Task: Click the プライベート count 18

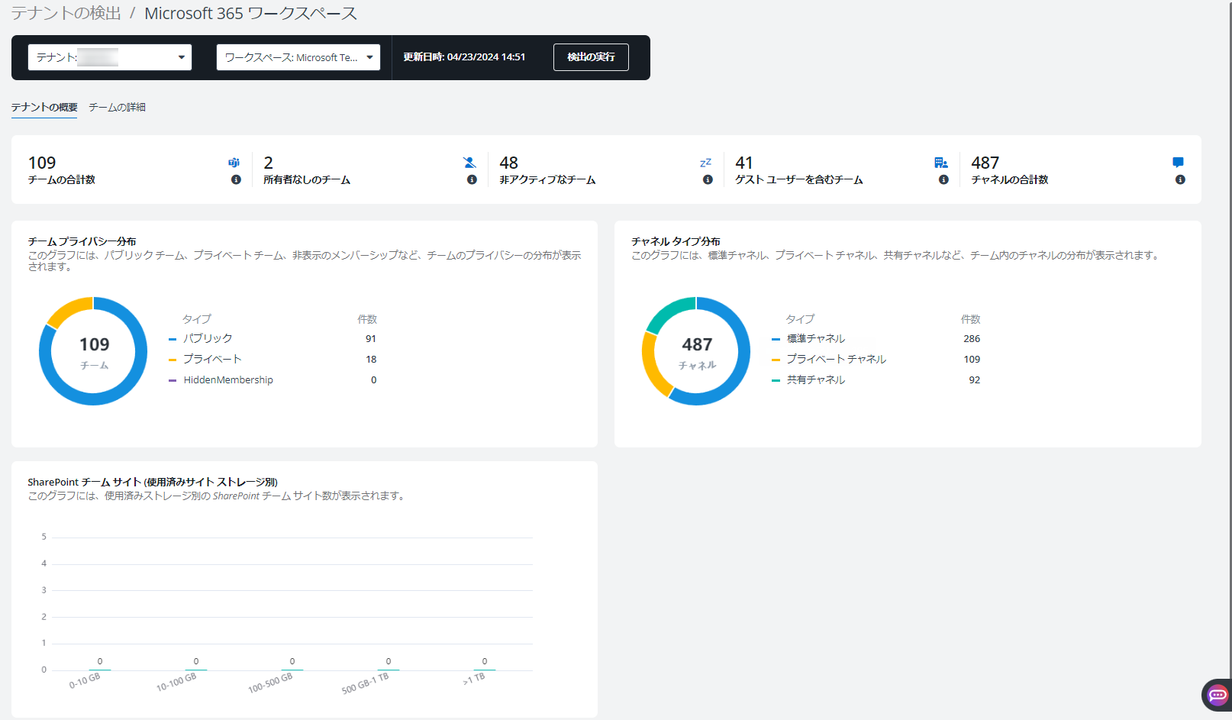Action: coord(371,360)
